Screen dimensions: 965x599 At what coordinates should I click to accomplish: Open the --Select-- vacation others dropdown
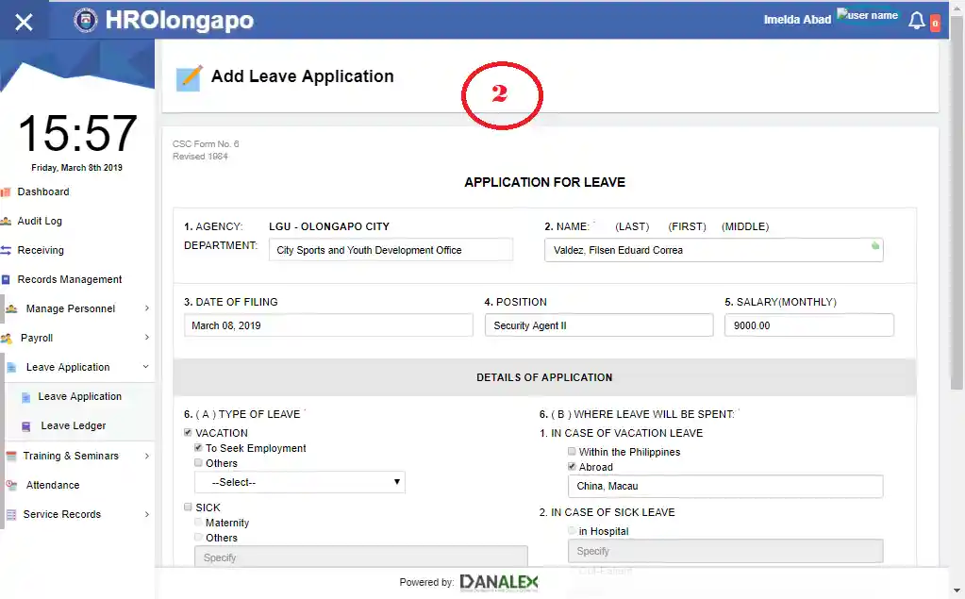[300, 482]
